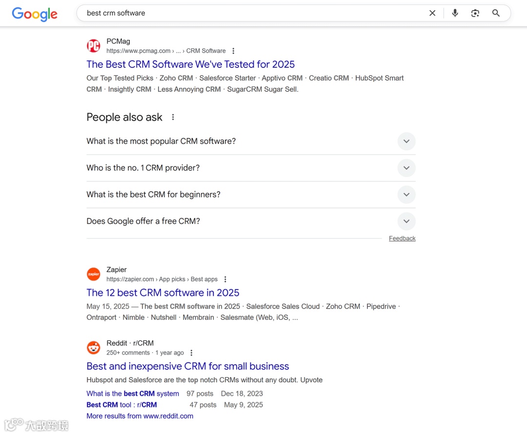This screenshot has width=527, height=435.
Task: Start voice search with microphone icon
Action: [x=455, y=13]
